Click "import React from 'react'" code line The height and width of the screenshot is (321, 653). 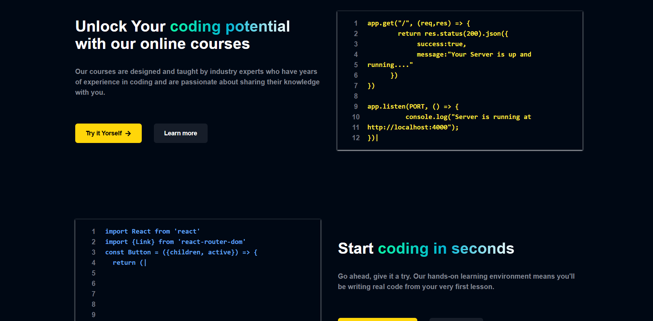[x=153, y=231]
